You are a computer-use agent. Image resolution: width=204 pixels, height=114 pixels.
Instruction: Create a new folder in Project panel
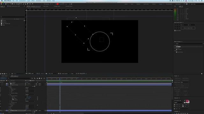[x=3, y=74]
